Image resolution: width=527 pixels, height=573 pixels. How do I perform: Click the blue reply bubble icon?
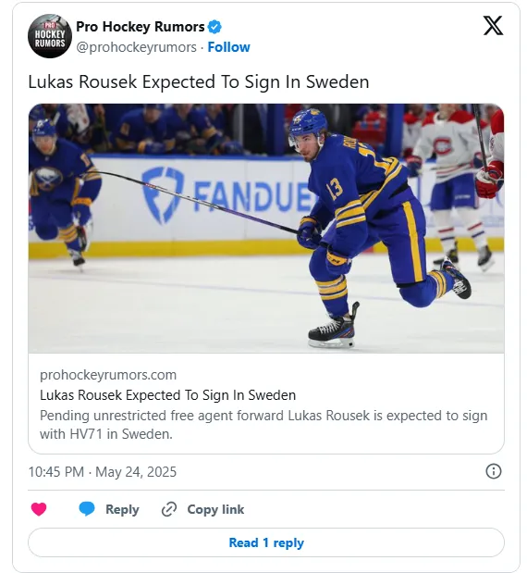(87, 509)
